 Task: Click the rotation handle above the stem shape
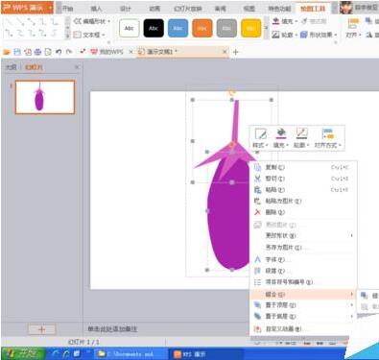232,93
